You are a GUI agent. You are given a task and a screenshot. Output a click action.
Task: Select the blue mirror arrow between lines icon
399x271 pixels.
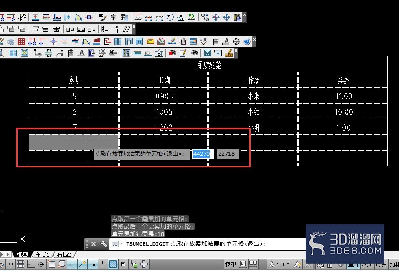point(67,17)
